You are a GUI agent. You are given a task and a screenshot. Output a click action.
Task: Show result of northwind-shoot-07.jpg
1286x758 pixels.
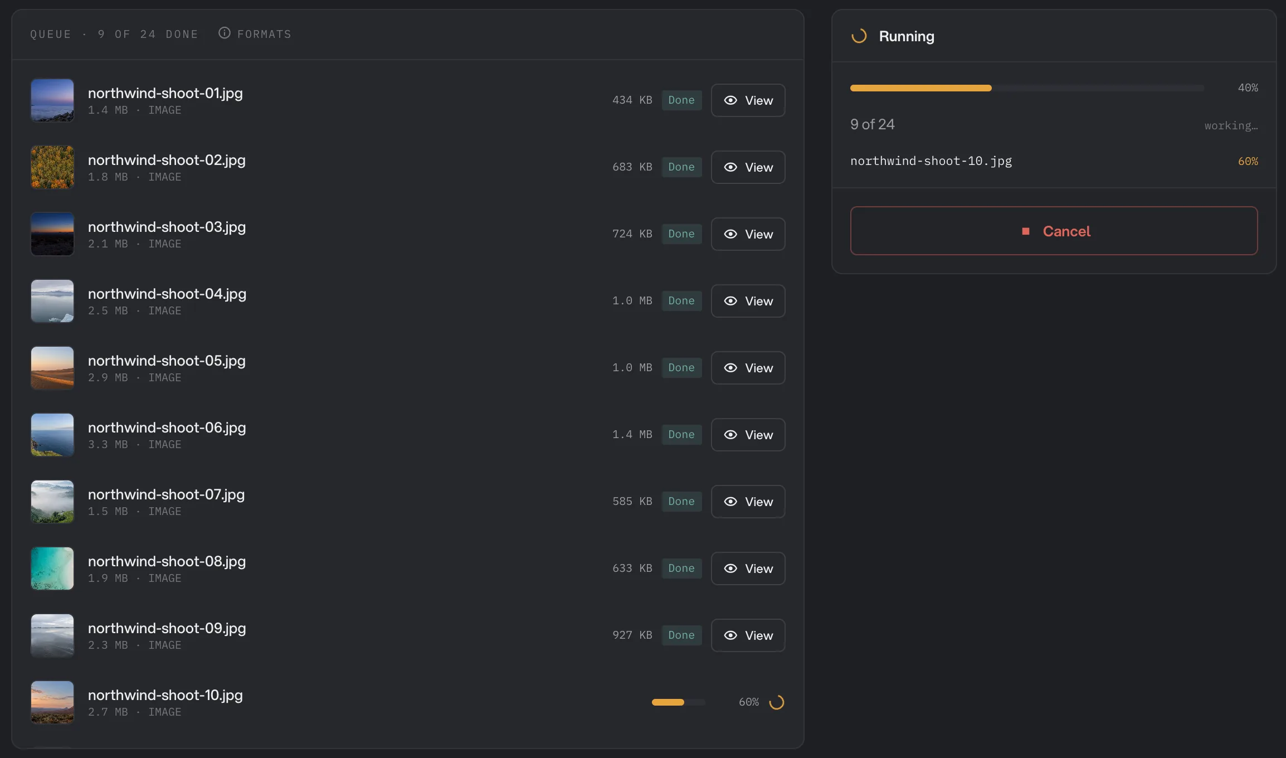point(748,502)
